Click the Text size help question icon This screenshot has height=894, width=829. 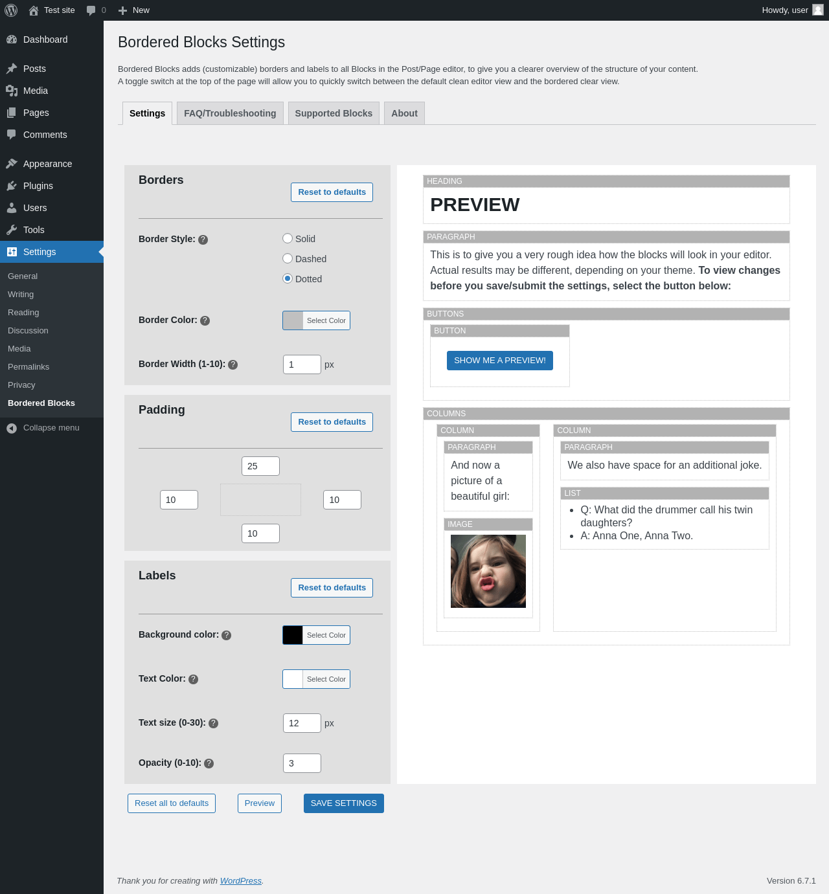[213, 723]
